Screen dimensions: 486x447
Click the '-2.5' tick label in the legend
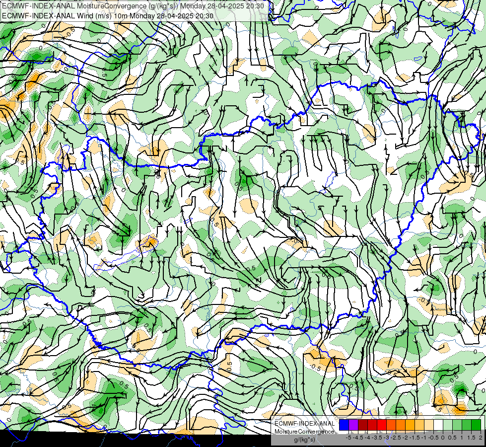396,438
